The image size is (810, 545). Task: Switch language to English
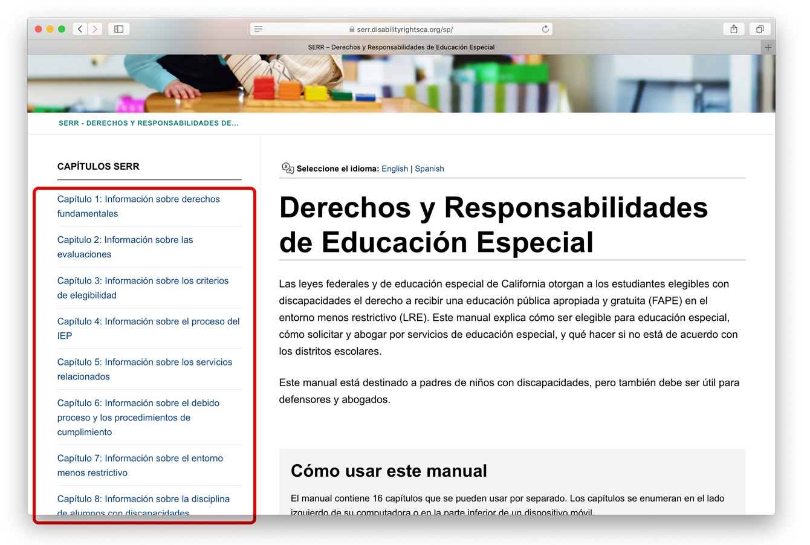coord(395,169)
